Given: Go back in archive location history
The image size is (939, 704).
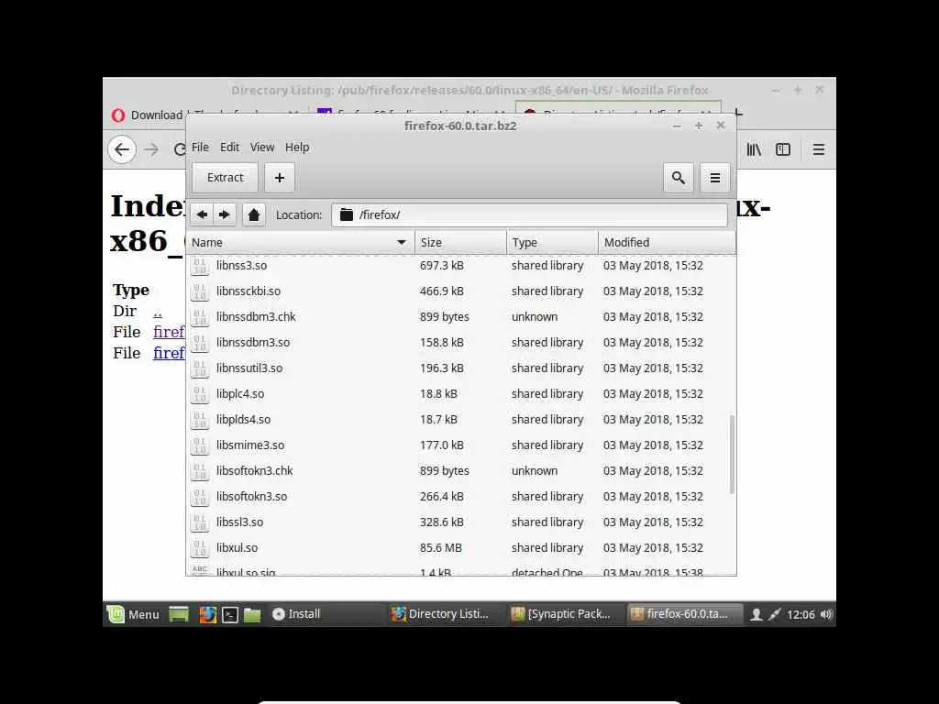Looking at the screenshot, I should pyautogui.click(x=202, y=214).
